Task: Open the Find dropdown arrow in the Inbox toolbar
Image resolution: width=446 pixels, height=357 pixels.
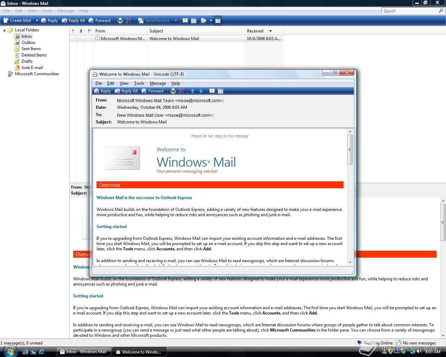Action: point(211,21)
